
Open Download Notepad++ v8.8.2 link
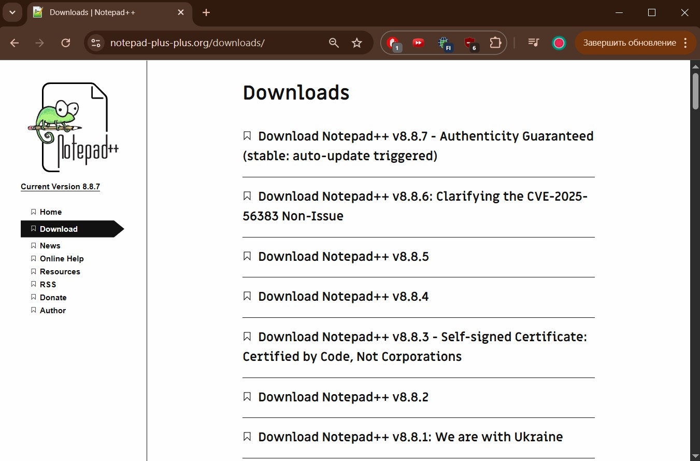tap(344, 397)
